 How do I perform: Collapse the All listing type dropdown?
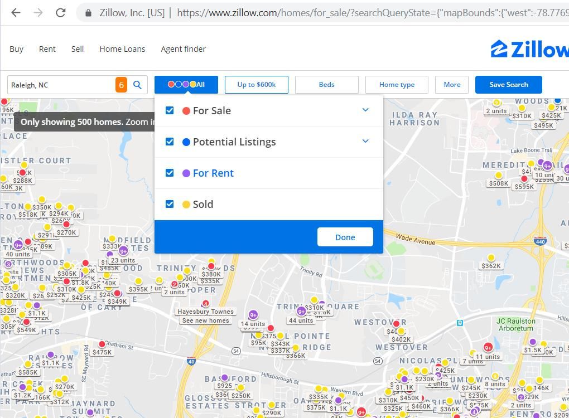pyautogui.click(x=186, y=85)
